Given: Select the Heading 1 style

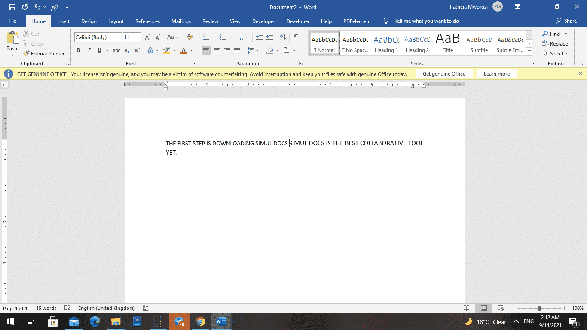Looking at the screenshot, I should click(x=386, y=43).
